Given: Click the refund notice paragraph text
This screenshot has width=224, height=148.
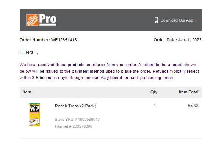Looking at the screenshot, I should coord(109,71).
